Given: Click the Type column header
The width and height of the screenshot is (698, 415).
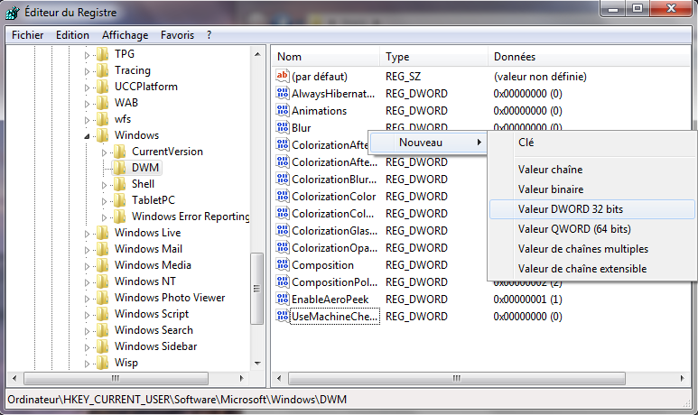Looking at the screenshot, I should point(397,57).
